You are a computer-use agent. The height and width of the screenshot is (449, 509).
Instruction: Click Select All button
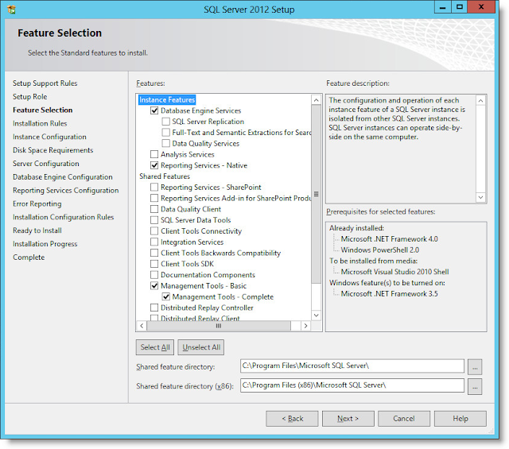[155, 347]
